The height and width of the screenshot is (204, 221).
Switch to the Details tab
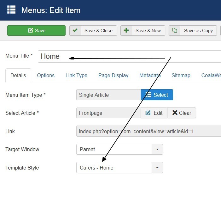coord(18,75)
